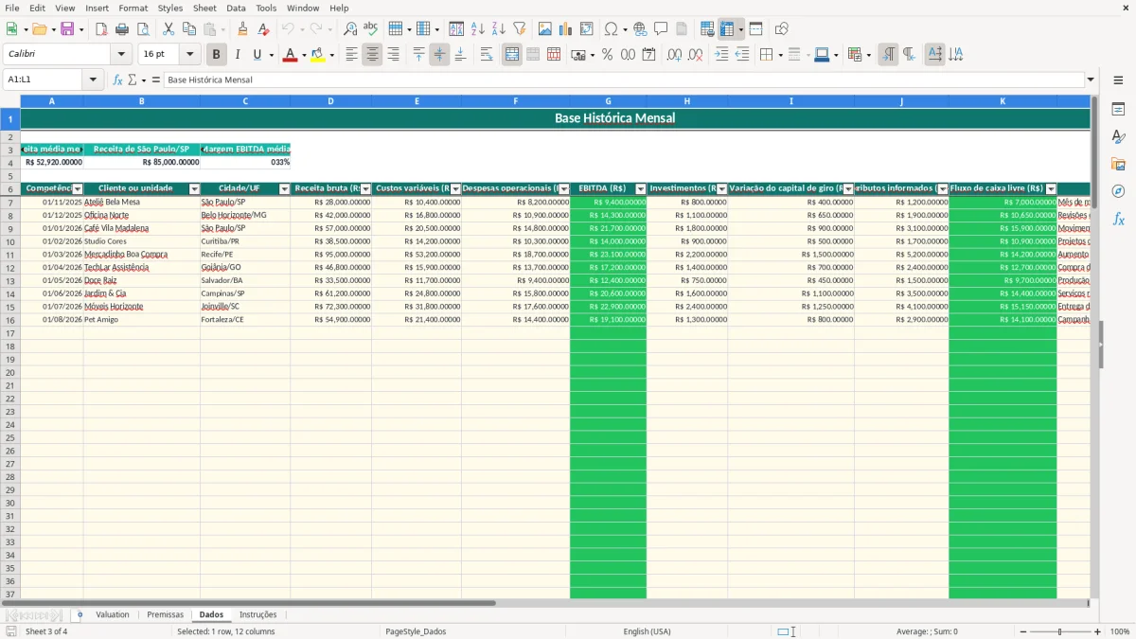Image resolution: width=1136 pixels, height=639 pixels.
Task: Open the Sheet menu
Action: pyautogui.click(x=204, y=8)
